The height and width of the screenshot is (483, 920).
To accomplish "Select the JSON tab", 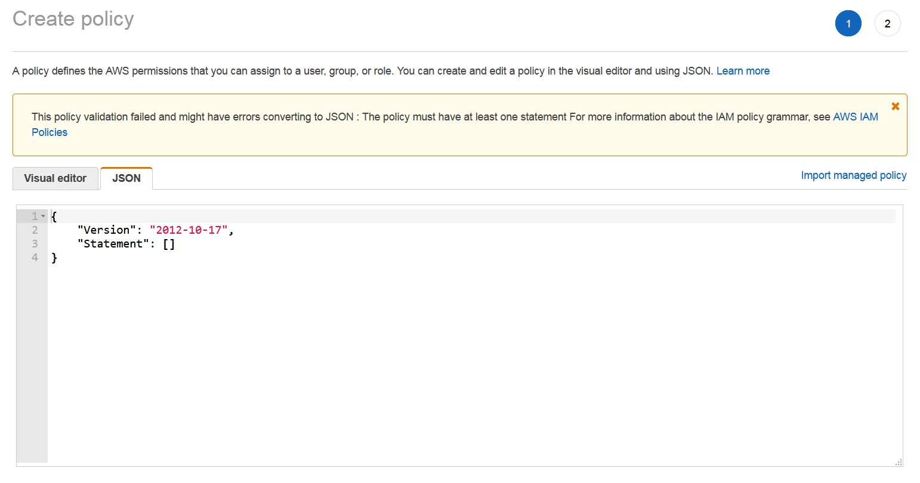I will pyautogui.click(x=126, y=178).
